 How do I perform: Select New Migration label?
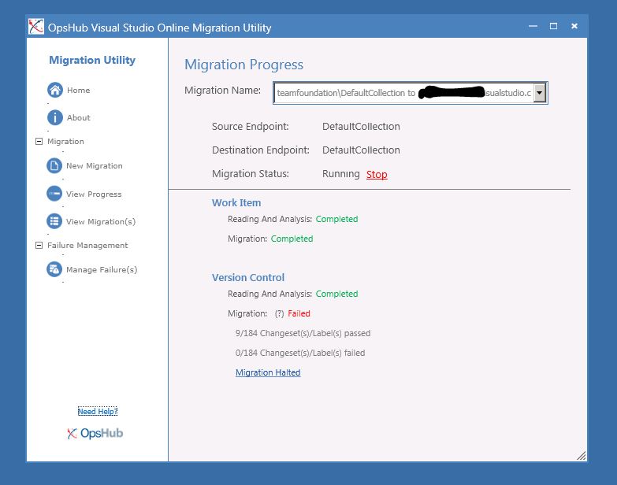tap(95, 165)
